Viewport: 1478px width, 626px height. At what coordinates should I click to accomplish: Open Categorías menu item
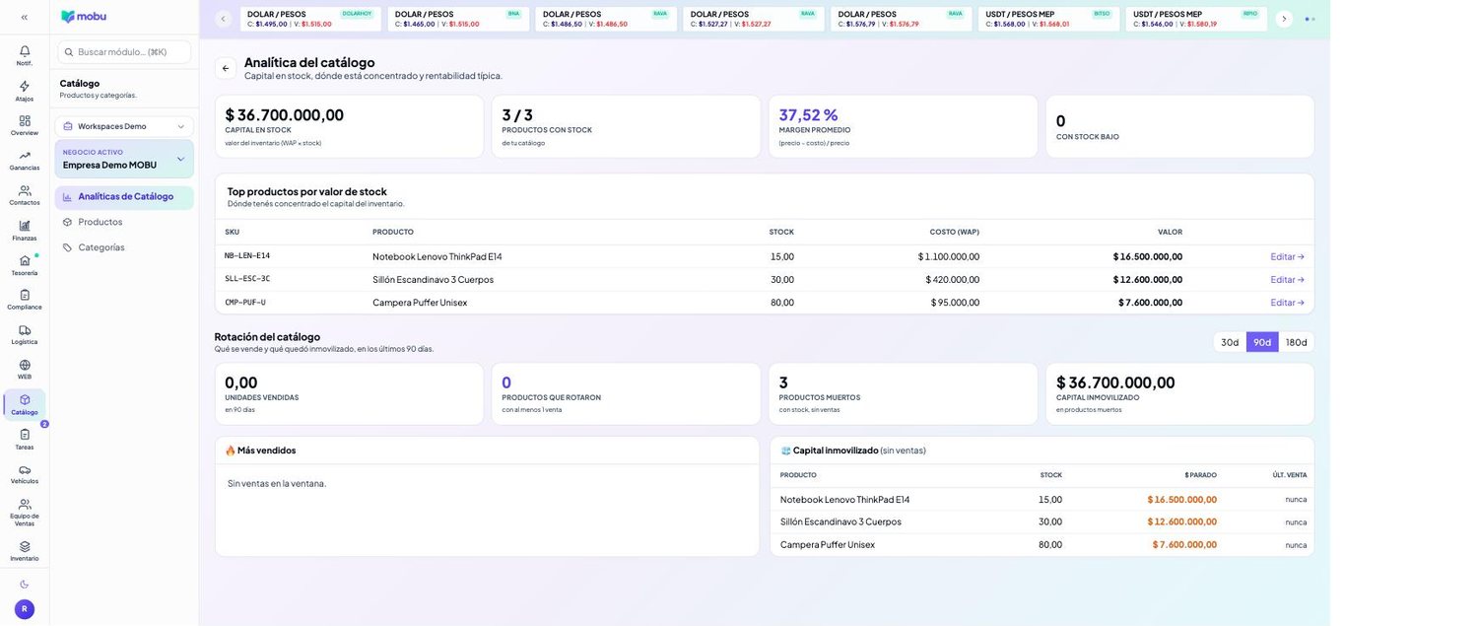coord(124,247)
